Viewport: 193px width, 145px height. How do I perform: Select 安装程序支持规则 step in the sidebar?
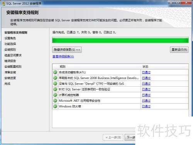point(16,32)
